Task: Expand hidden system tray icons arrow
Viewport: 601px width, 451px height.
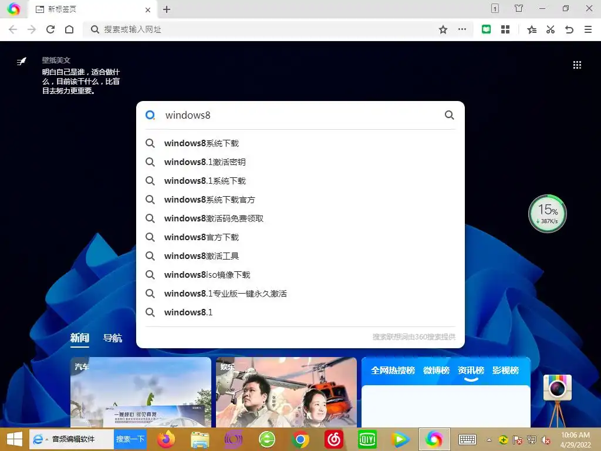Action: (x=489, y=440)
